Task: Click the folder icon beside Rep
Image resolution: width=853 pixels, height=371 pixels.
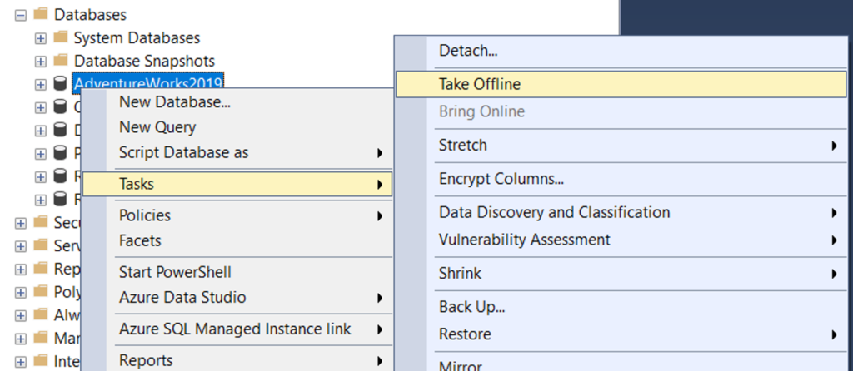Action: point(40,269)
